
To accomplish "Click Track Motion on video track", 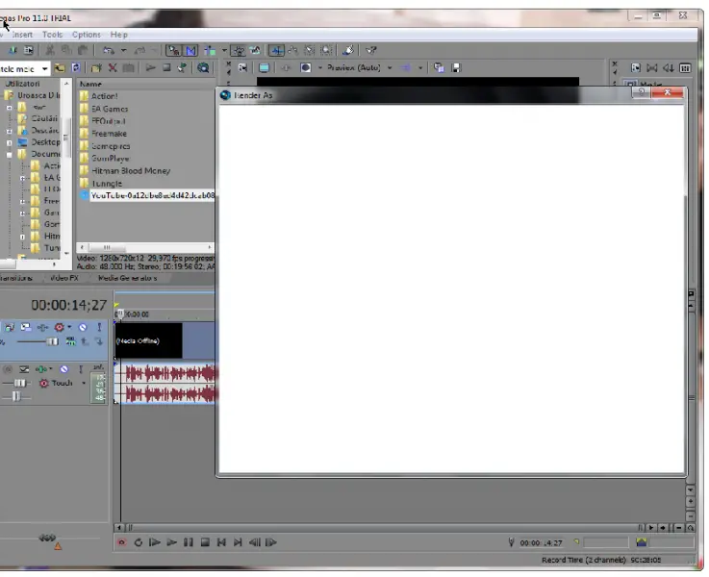I will [26, 327].
